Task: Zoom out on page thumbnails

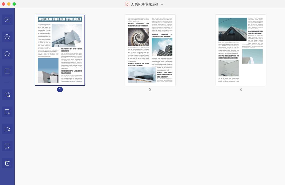Action: (x=7, y=54)
